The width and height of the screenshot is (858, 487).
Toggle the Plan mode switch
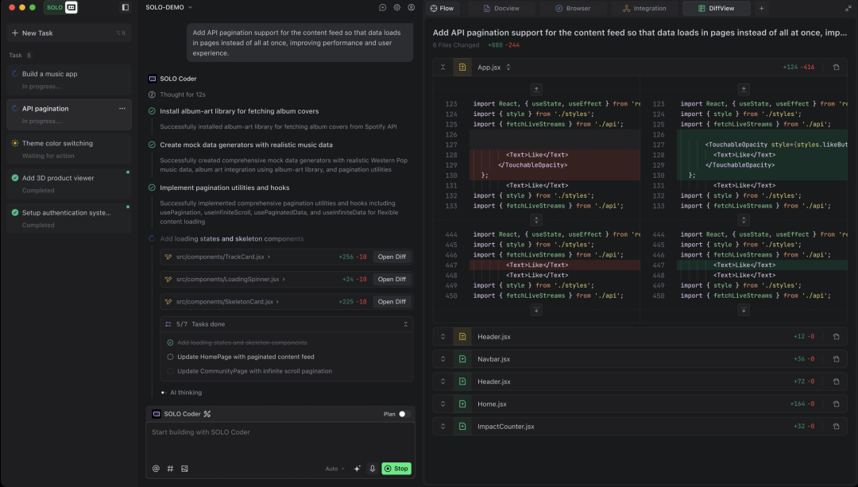tap(401, 414)
